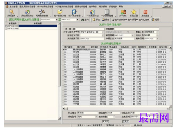This screenshot has height=128, width=175.
Task: Click the 未发放 button
Action: 105,122
